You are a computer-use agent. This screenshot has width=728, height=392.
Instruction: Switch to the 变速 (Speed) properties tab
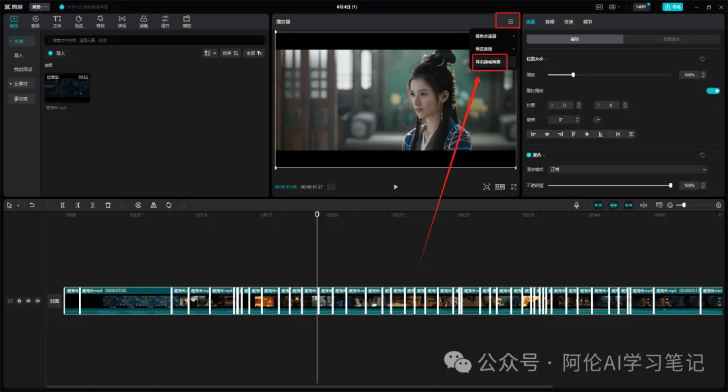pos(569,22)
